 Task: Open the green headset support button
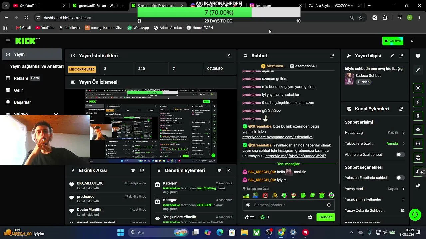pyautogui.click(x=415, y=215)
